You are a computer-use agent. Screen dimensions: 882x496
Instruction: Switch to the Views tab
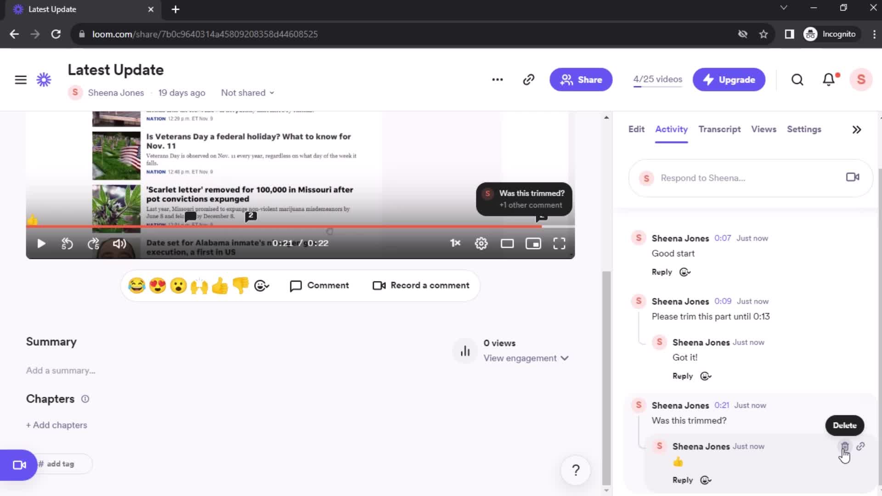pos(764,129)
